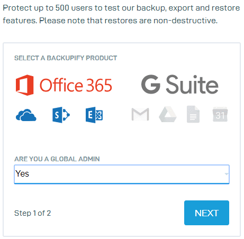Click the greyed-out Google Docs document icon
The width and height of the screenshot is (244, 239).
pos(193,114)
